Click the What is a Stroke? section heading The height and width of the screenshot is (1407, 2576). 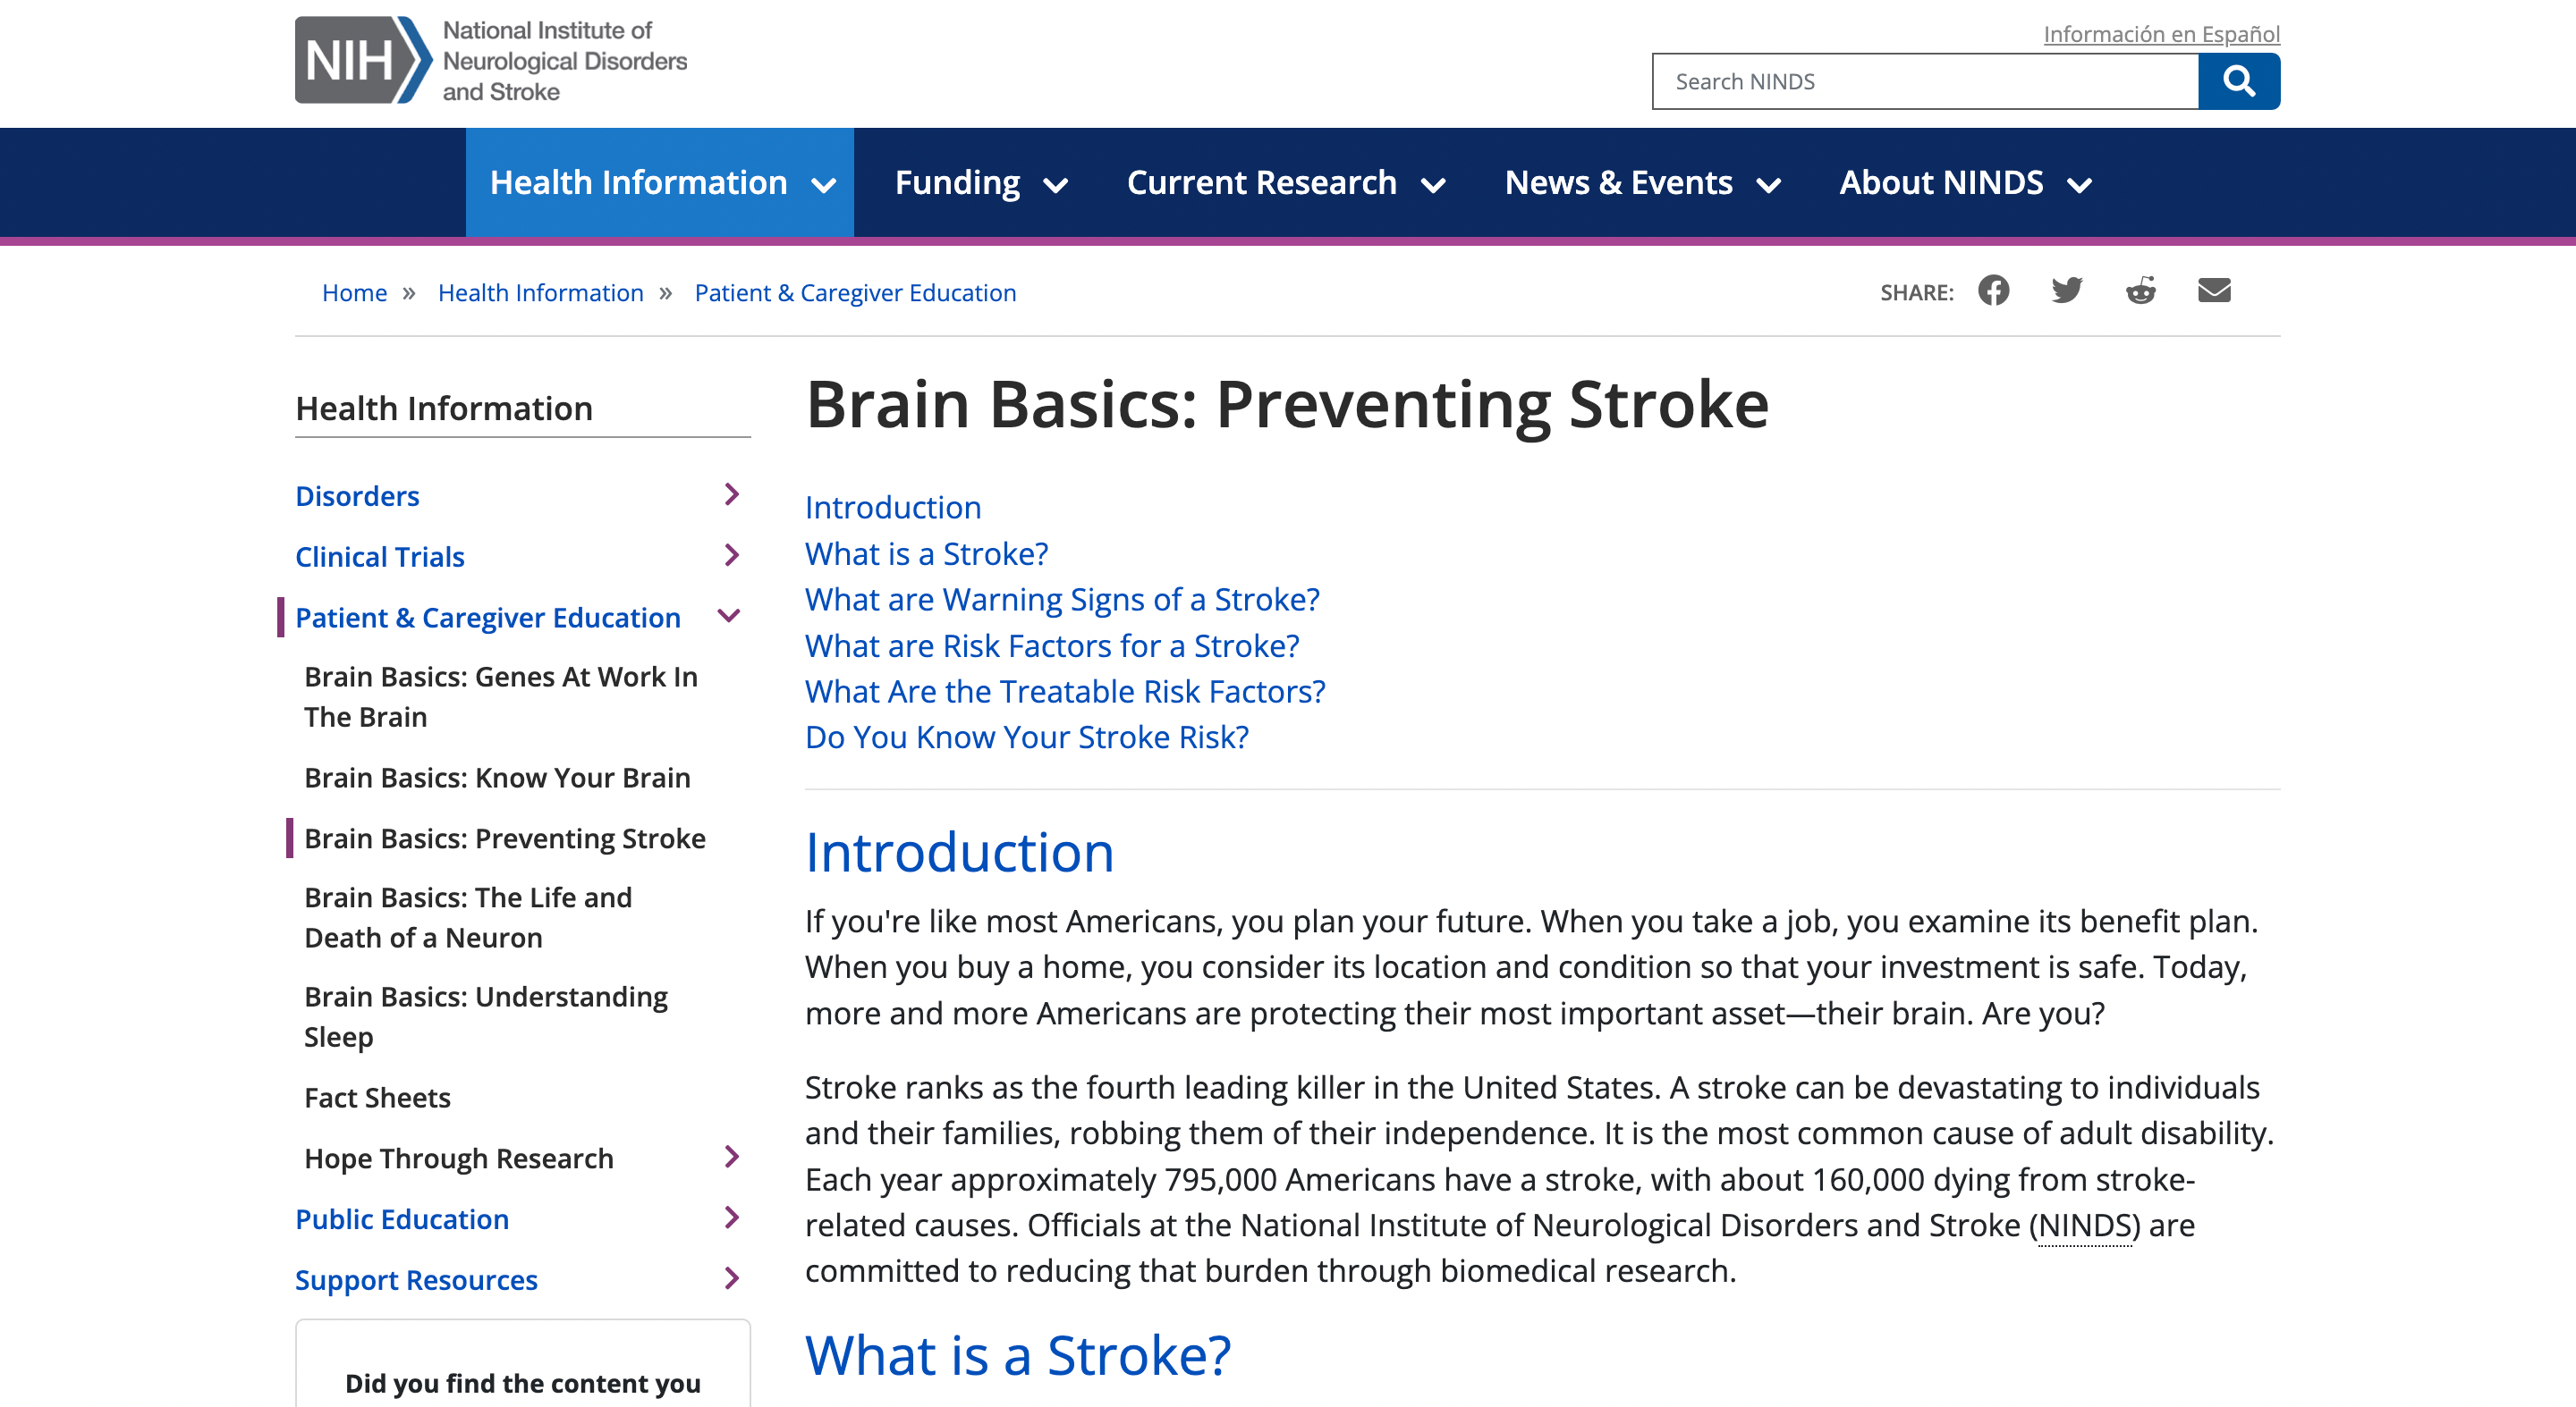(1018, 1356)
